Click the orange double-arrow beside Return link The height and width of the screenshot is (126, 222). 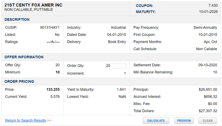[x=49, y=120]
